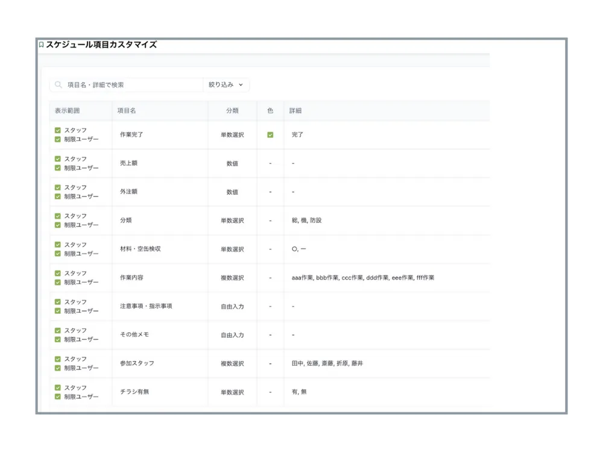The image size is (603, 452).
Task: Click the bookmark icon beside the page title
Action: 41,45
